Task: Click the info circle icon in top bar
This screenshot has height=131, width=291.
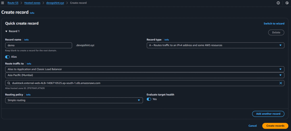Action: (278, 3)
